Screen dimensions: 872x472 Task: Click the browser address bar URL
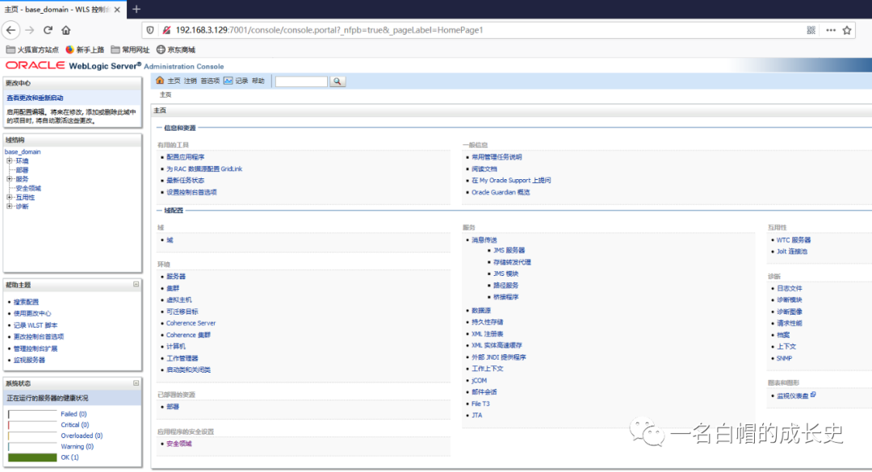[x=329, y=30]
